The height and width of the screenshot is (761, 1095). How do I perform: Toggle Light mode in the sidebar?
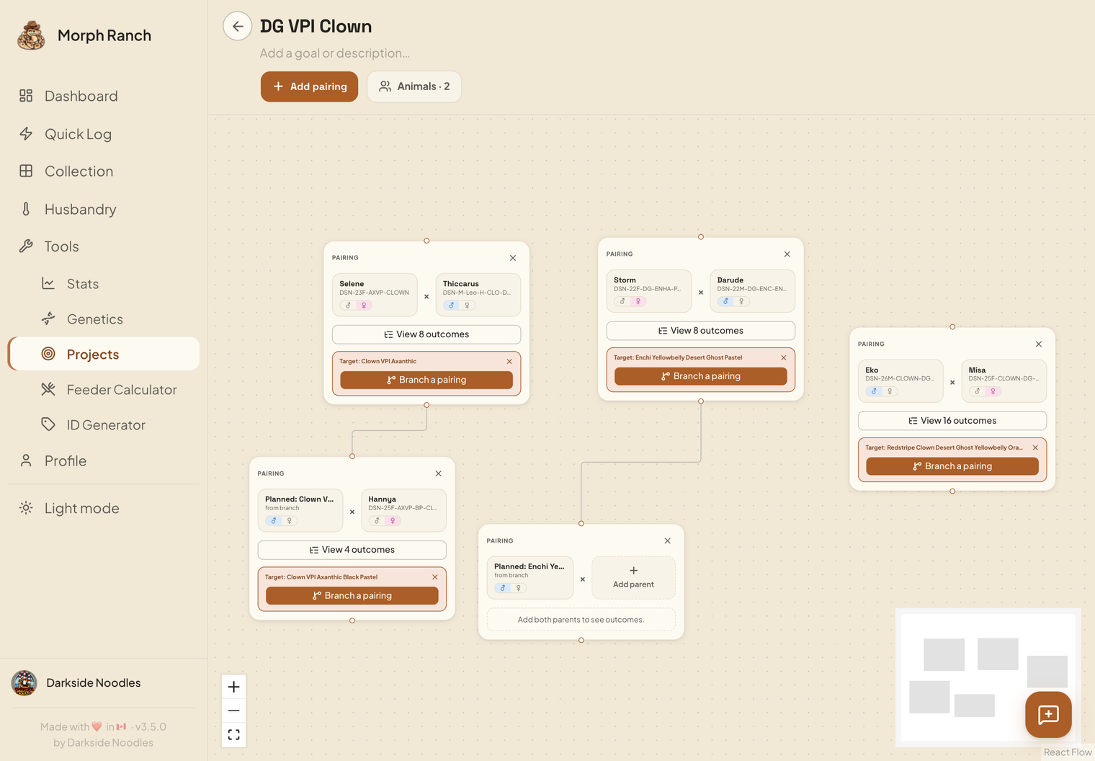coord(103,508)
